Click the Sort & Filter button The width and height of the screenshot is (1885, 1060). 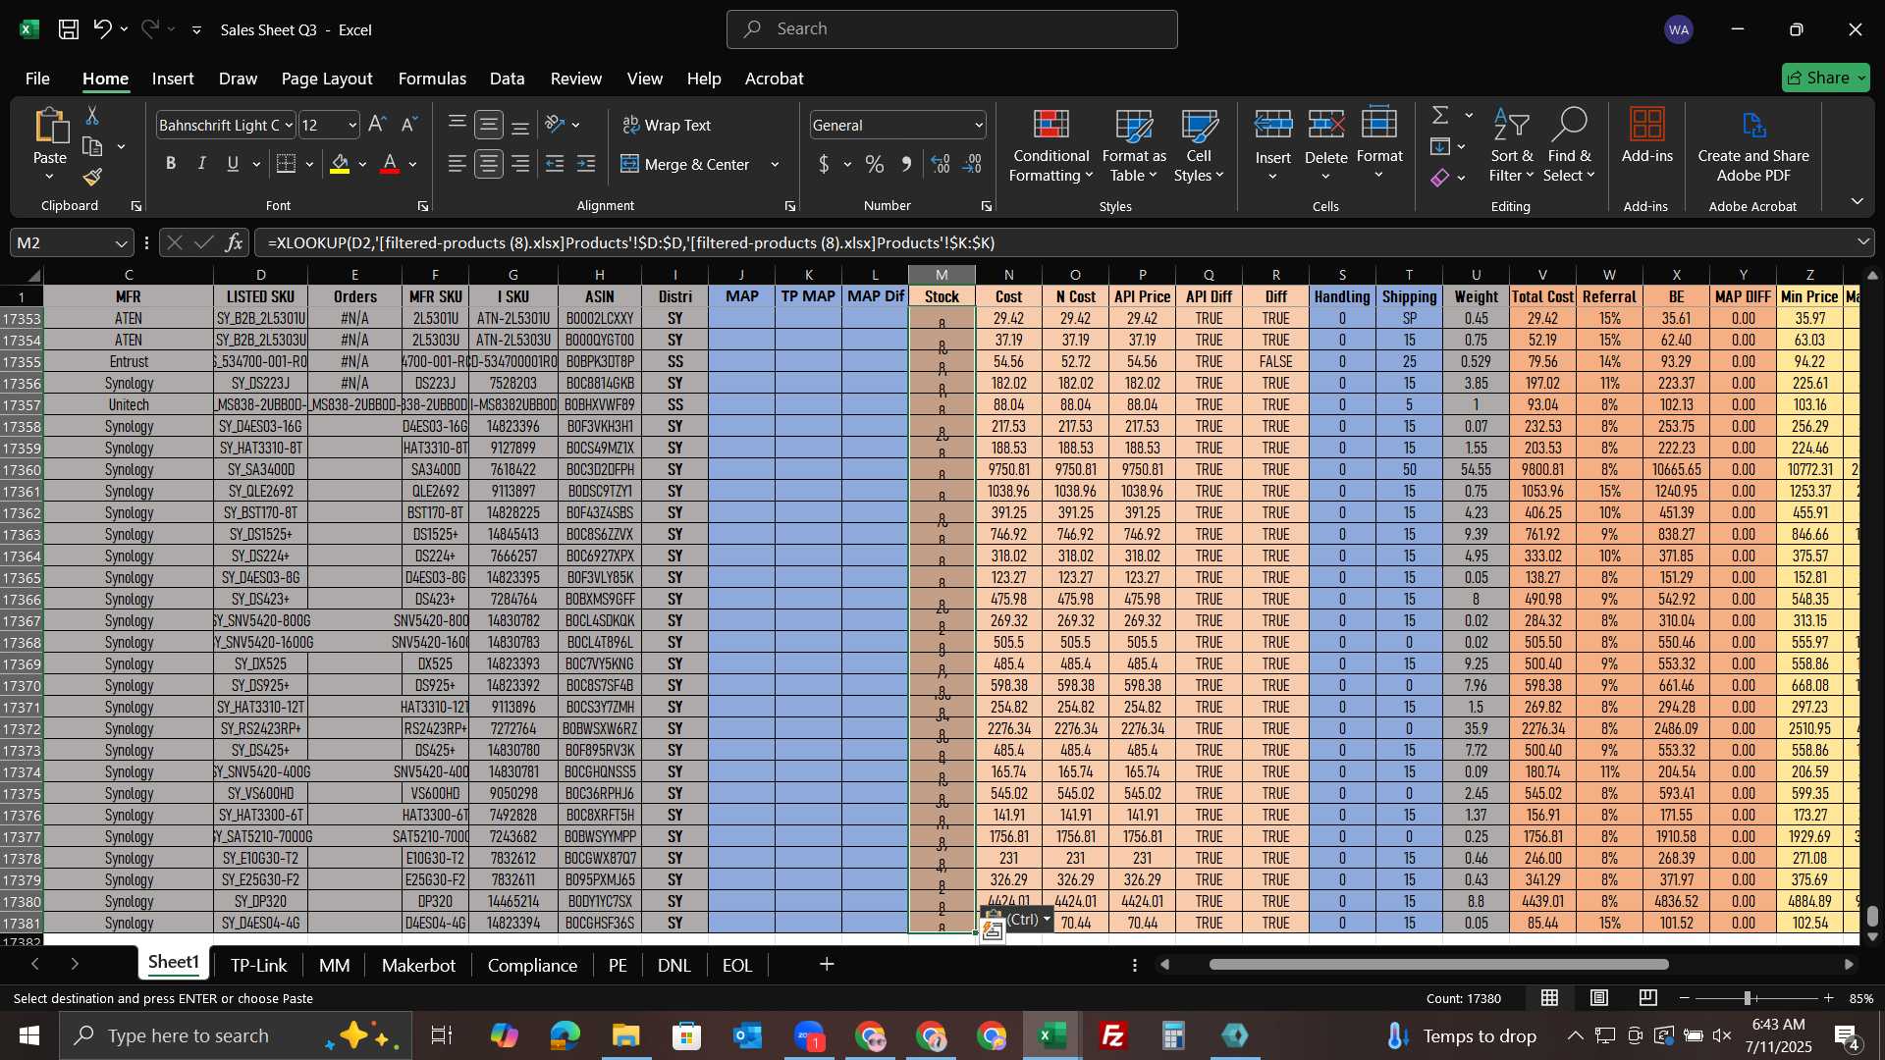click(x=1511, y=145)
